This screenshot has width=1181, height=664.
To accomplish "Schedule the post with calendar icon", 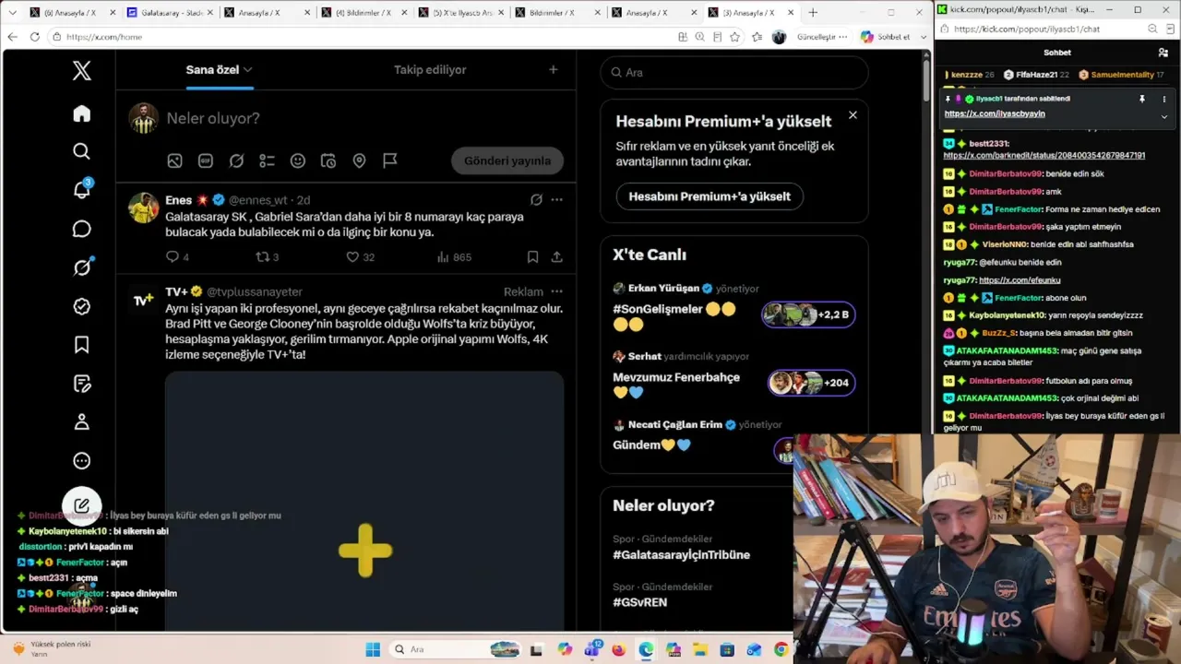I will click(328, 160).
